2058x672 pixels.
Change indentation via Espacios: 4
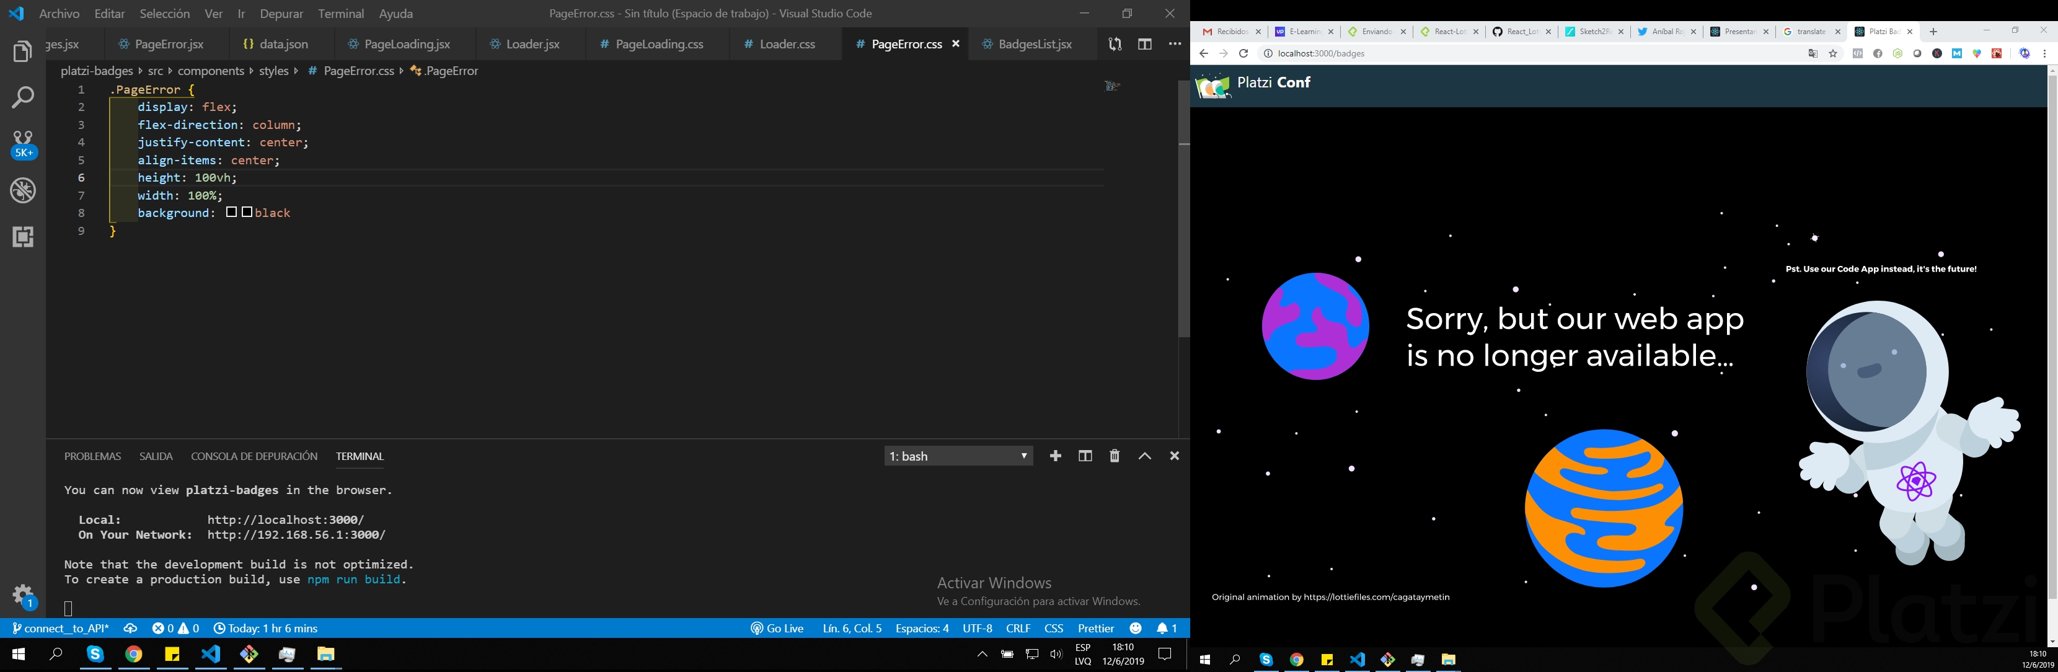922,628
